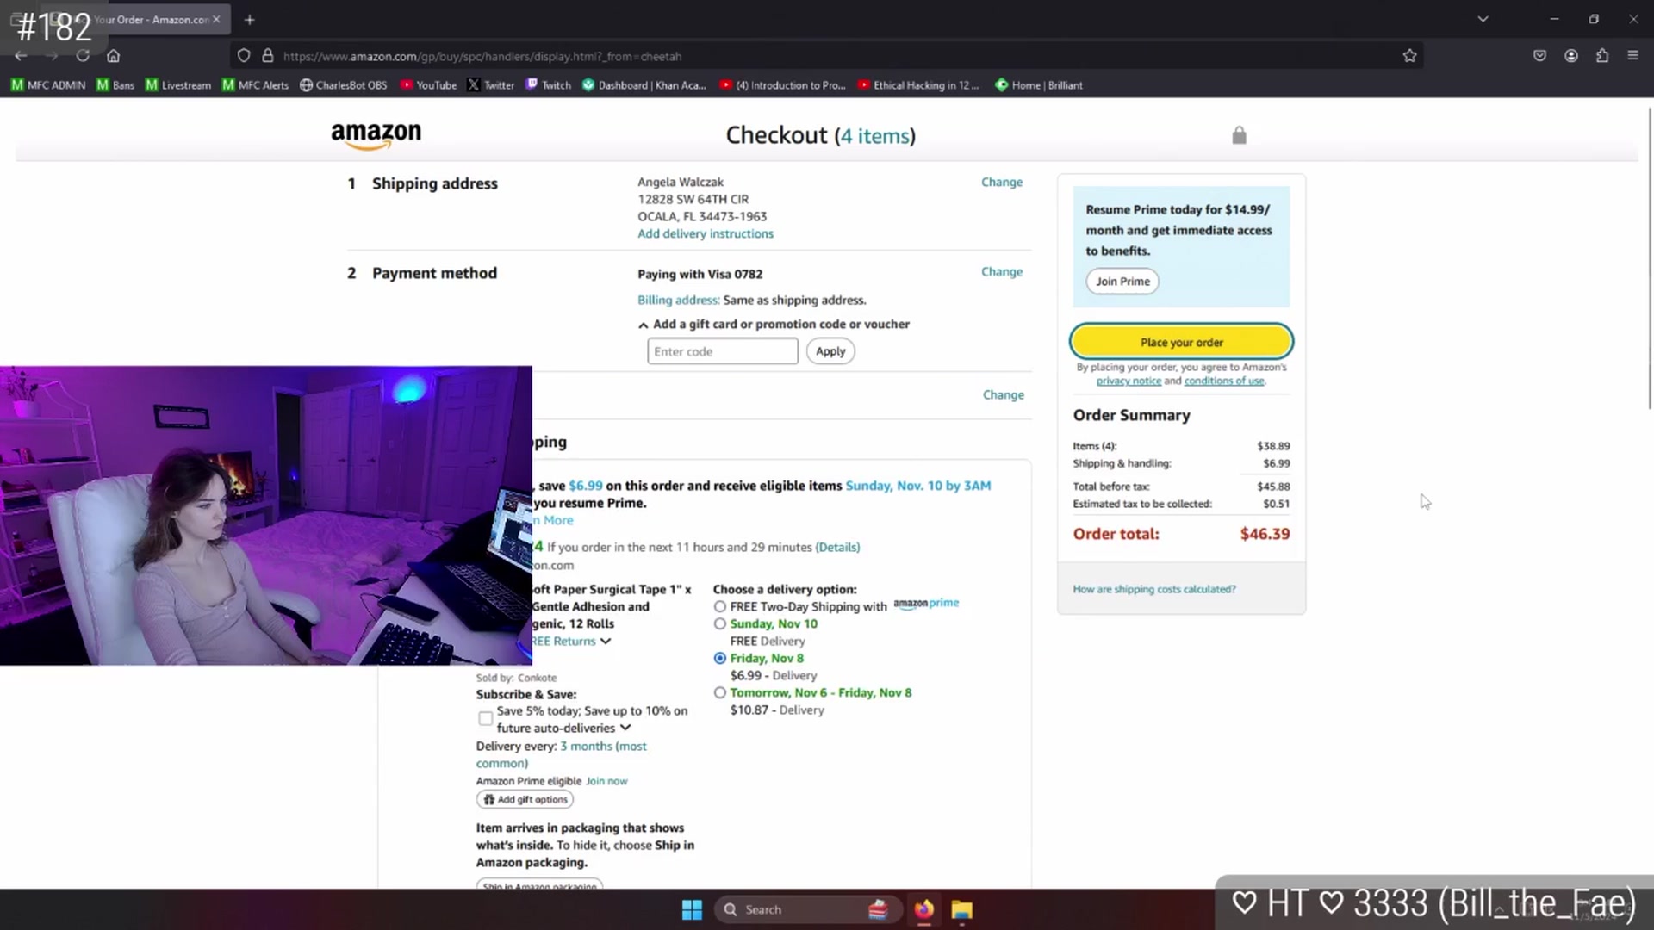Click the site lock icon in address bar

point(268,56)
